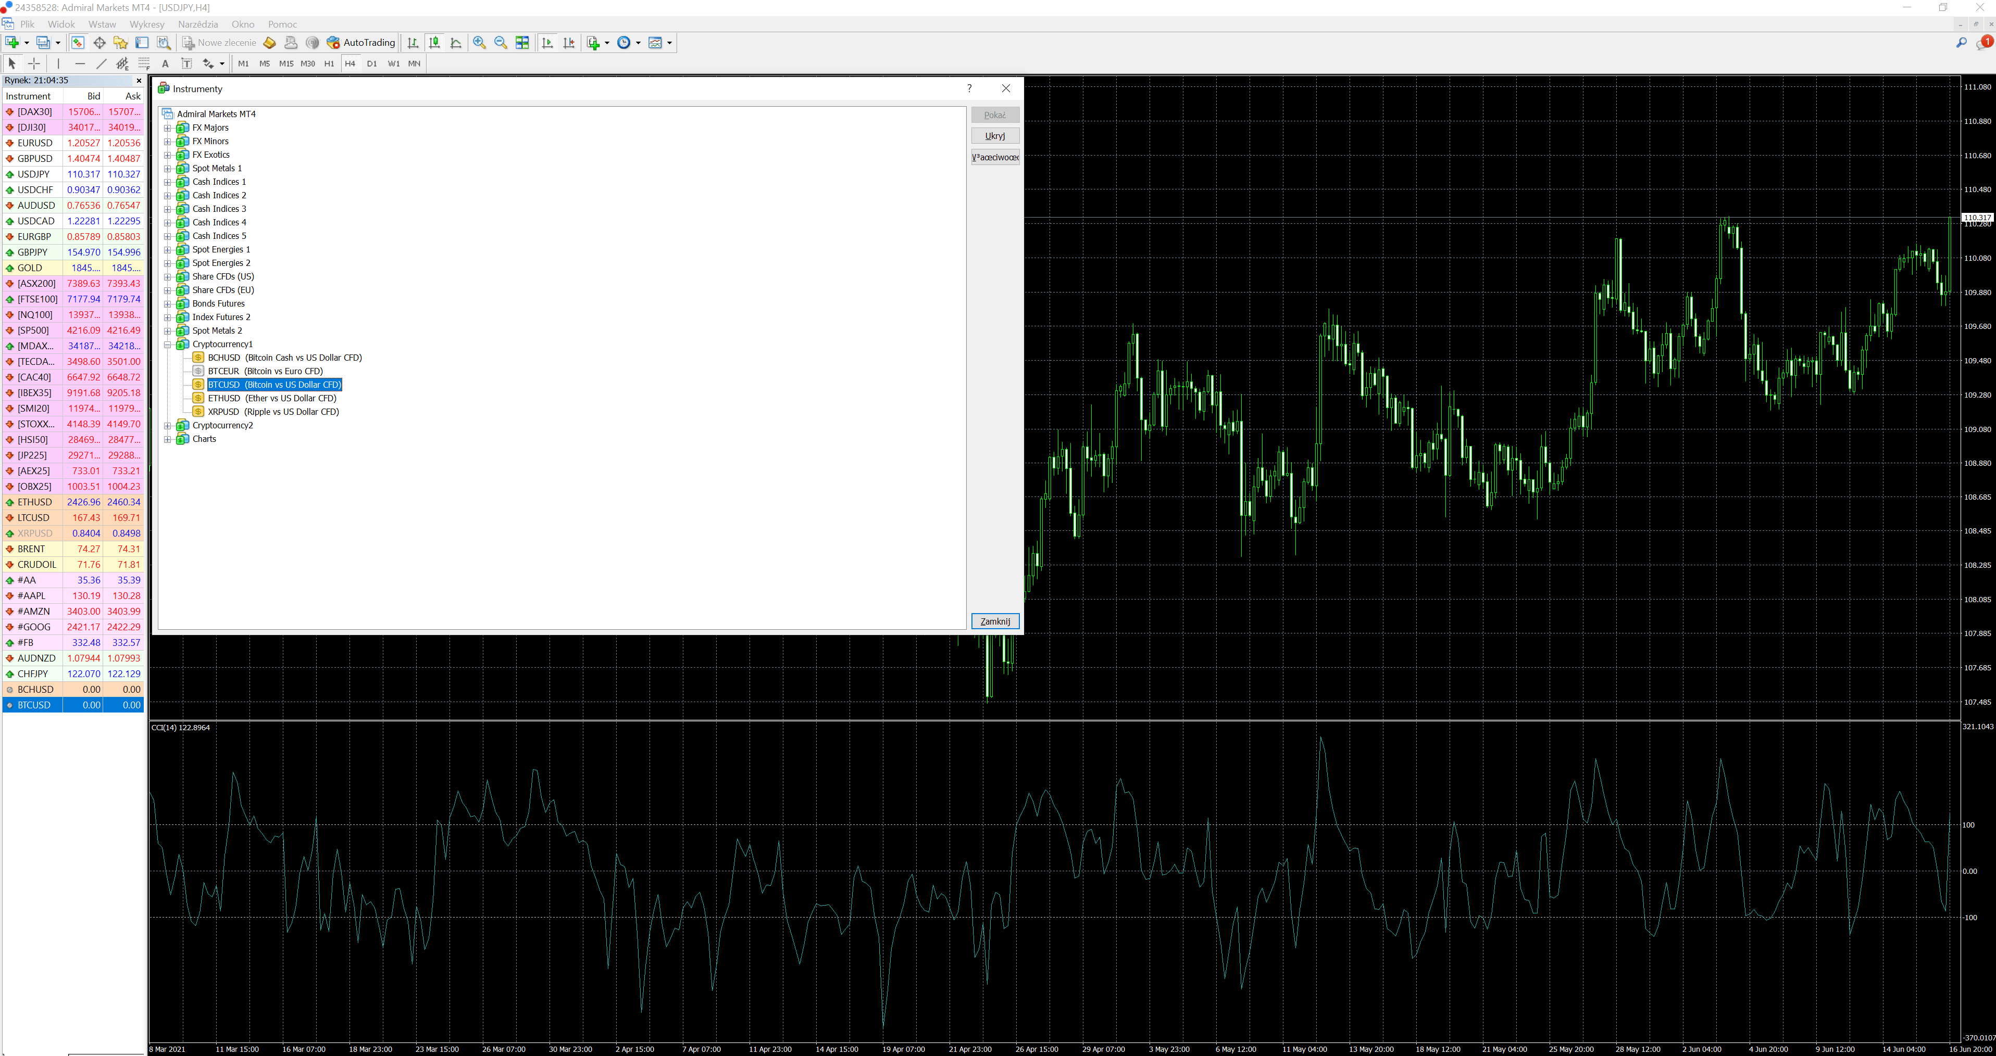Collapse the Cryptocurrency1 group

[167, 345]
